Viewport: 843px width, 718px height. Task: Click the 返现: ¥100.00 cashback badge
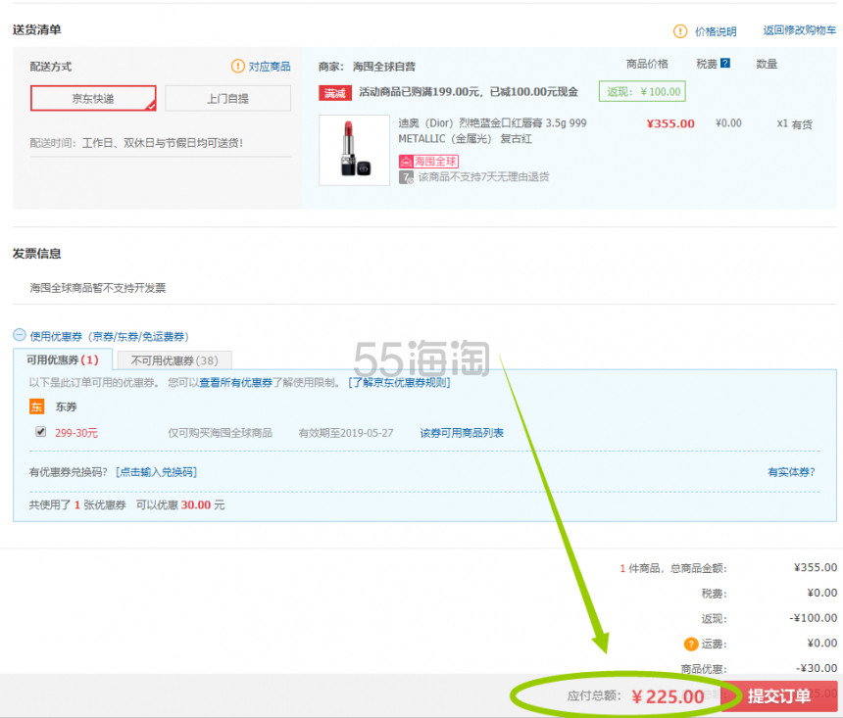tap(642, 91)
